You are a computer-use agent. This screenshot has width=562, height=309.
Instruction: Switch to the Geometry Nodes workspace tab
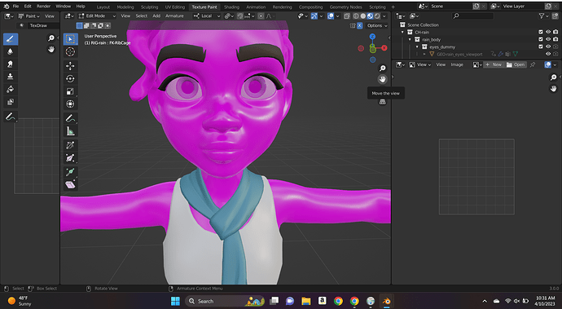tap(345, 7)
